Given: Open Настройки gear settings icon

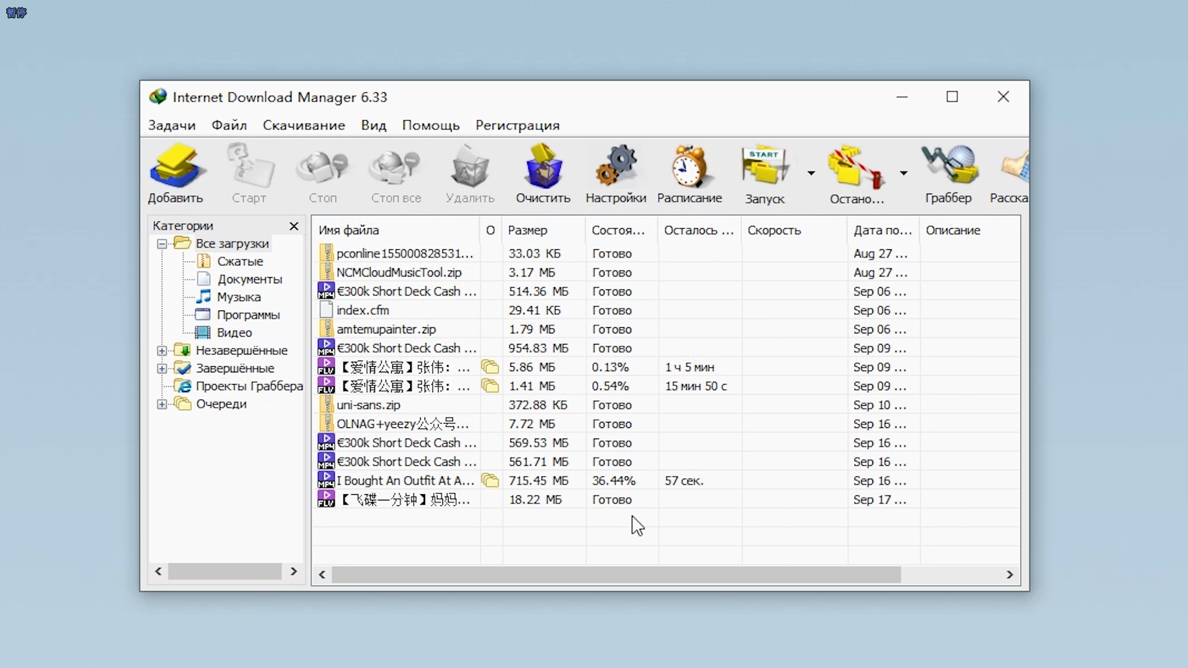Looking at the screenshot, I should (x=616, y=166).
